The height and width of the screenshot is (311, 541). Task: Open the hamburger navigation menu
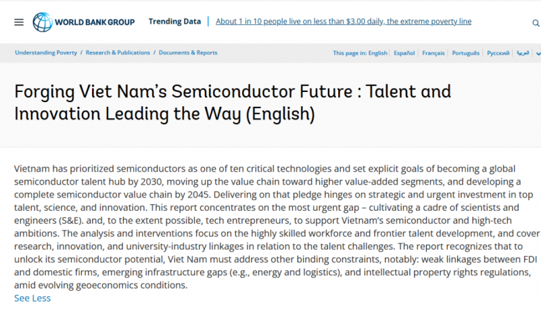pyautogui.click(x=19, y=22)
